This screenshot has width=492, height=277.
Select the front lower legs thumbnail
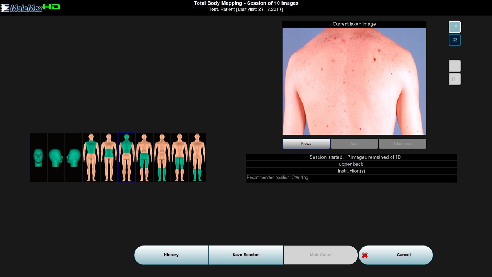pyautogui.click(x=198, y=157)
